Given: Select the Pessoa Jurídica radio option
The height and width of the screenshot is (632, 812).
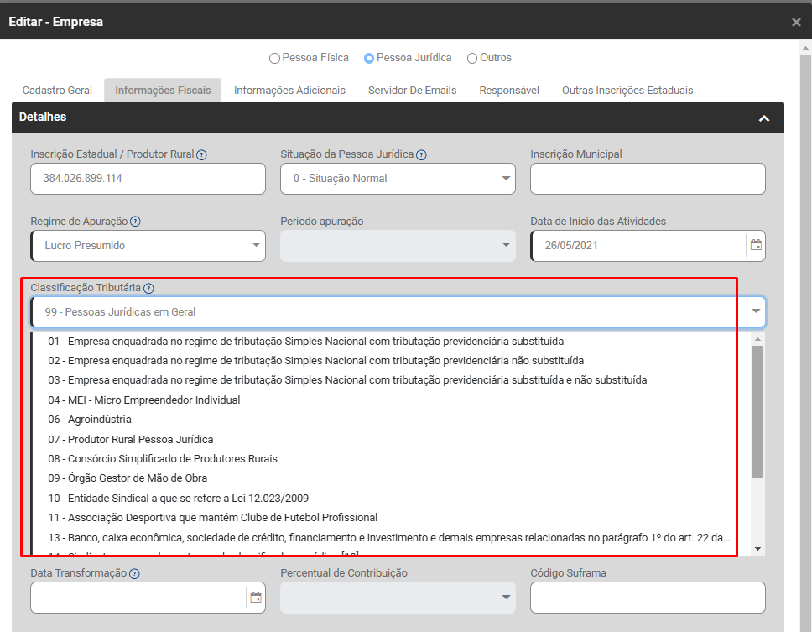Looking at the screenshot, I should point(369,59).
